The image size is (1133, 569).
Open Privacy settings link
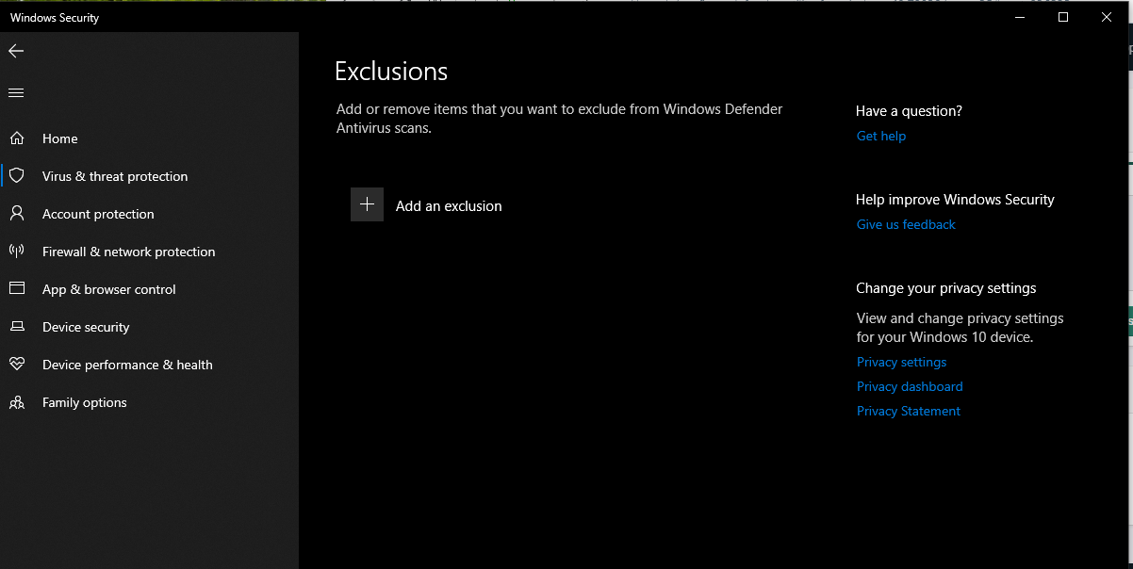(x=901, y=362)
